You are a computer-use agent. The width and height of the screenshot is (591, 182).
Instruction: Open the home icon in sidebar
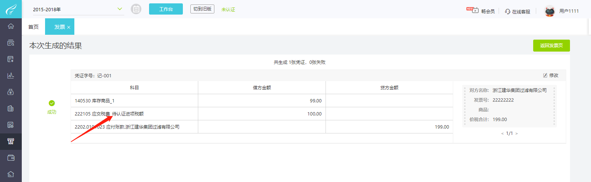[x=11, y=26]
